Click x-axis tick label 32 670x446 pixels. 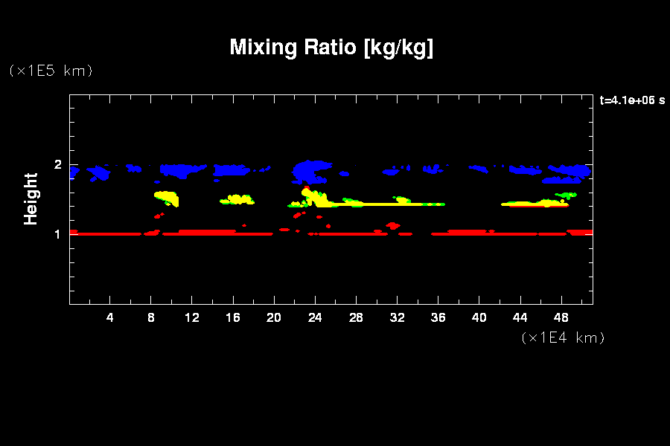[x=397, y=317]
